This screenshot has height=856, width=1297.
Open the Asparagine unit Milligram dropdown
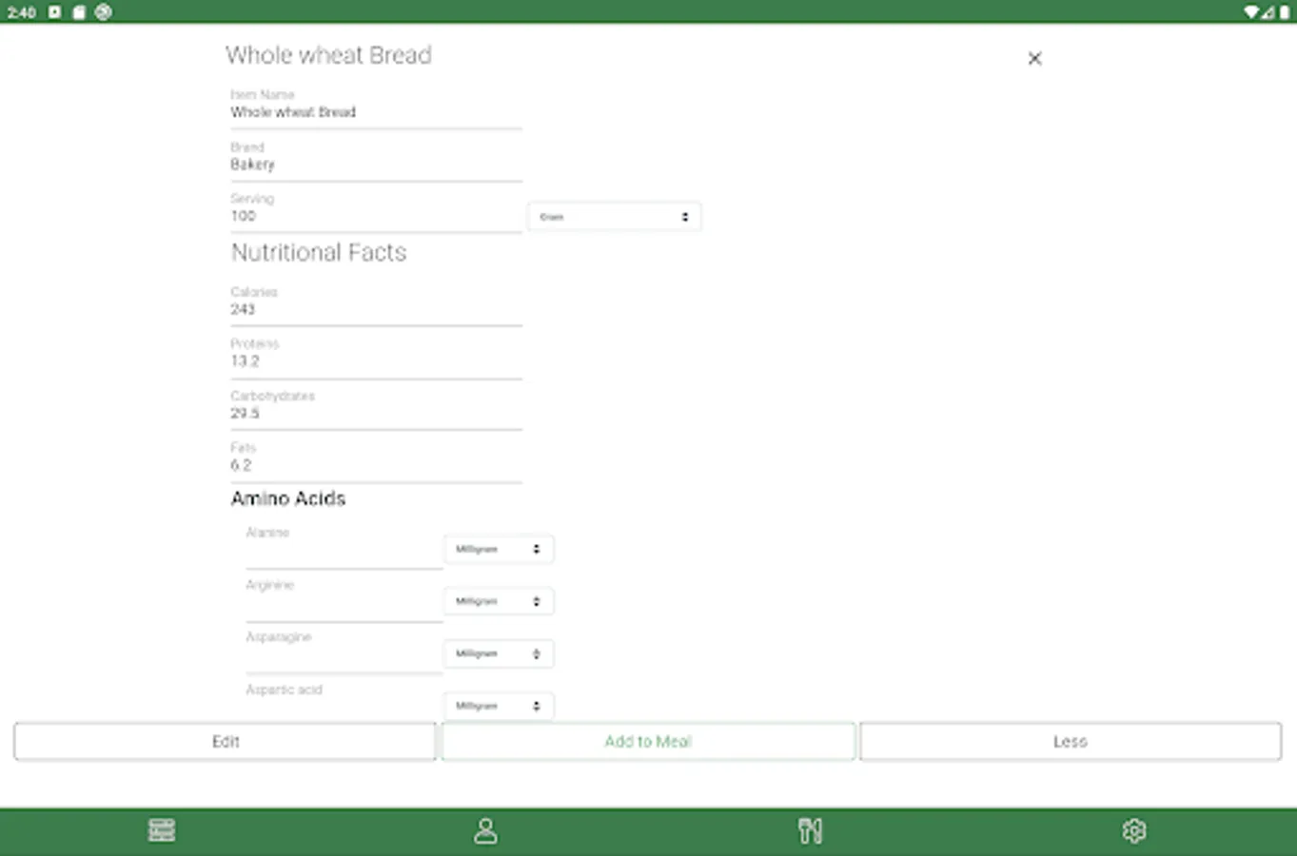[x=498, y=653]
